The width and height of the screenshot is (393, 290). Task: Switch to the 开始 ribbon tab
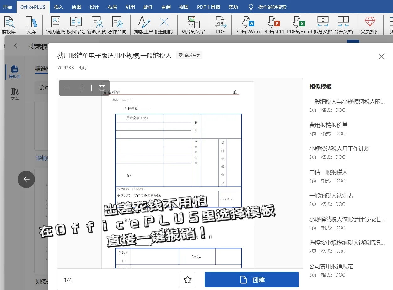[7, 7]
